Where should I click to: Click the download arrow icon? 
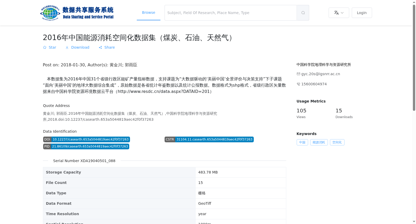67,47
